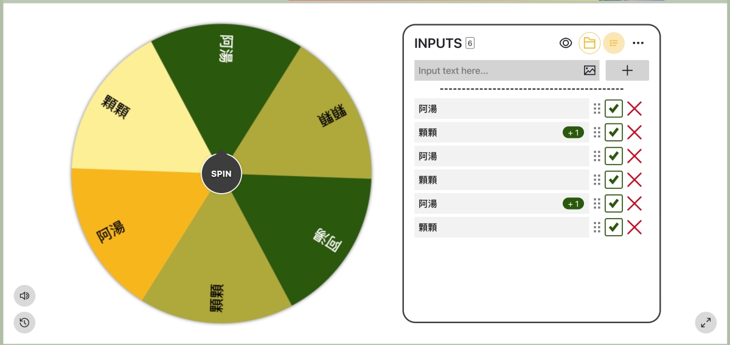730x345 pixels.
Task: Open the folder icon in INPUTS header
Action: tap(589, 43)
